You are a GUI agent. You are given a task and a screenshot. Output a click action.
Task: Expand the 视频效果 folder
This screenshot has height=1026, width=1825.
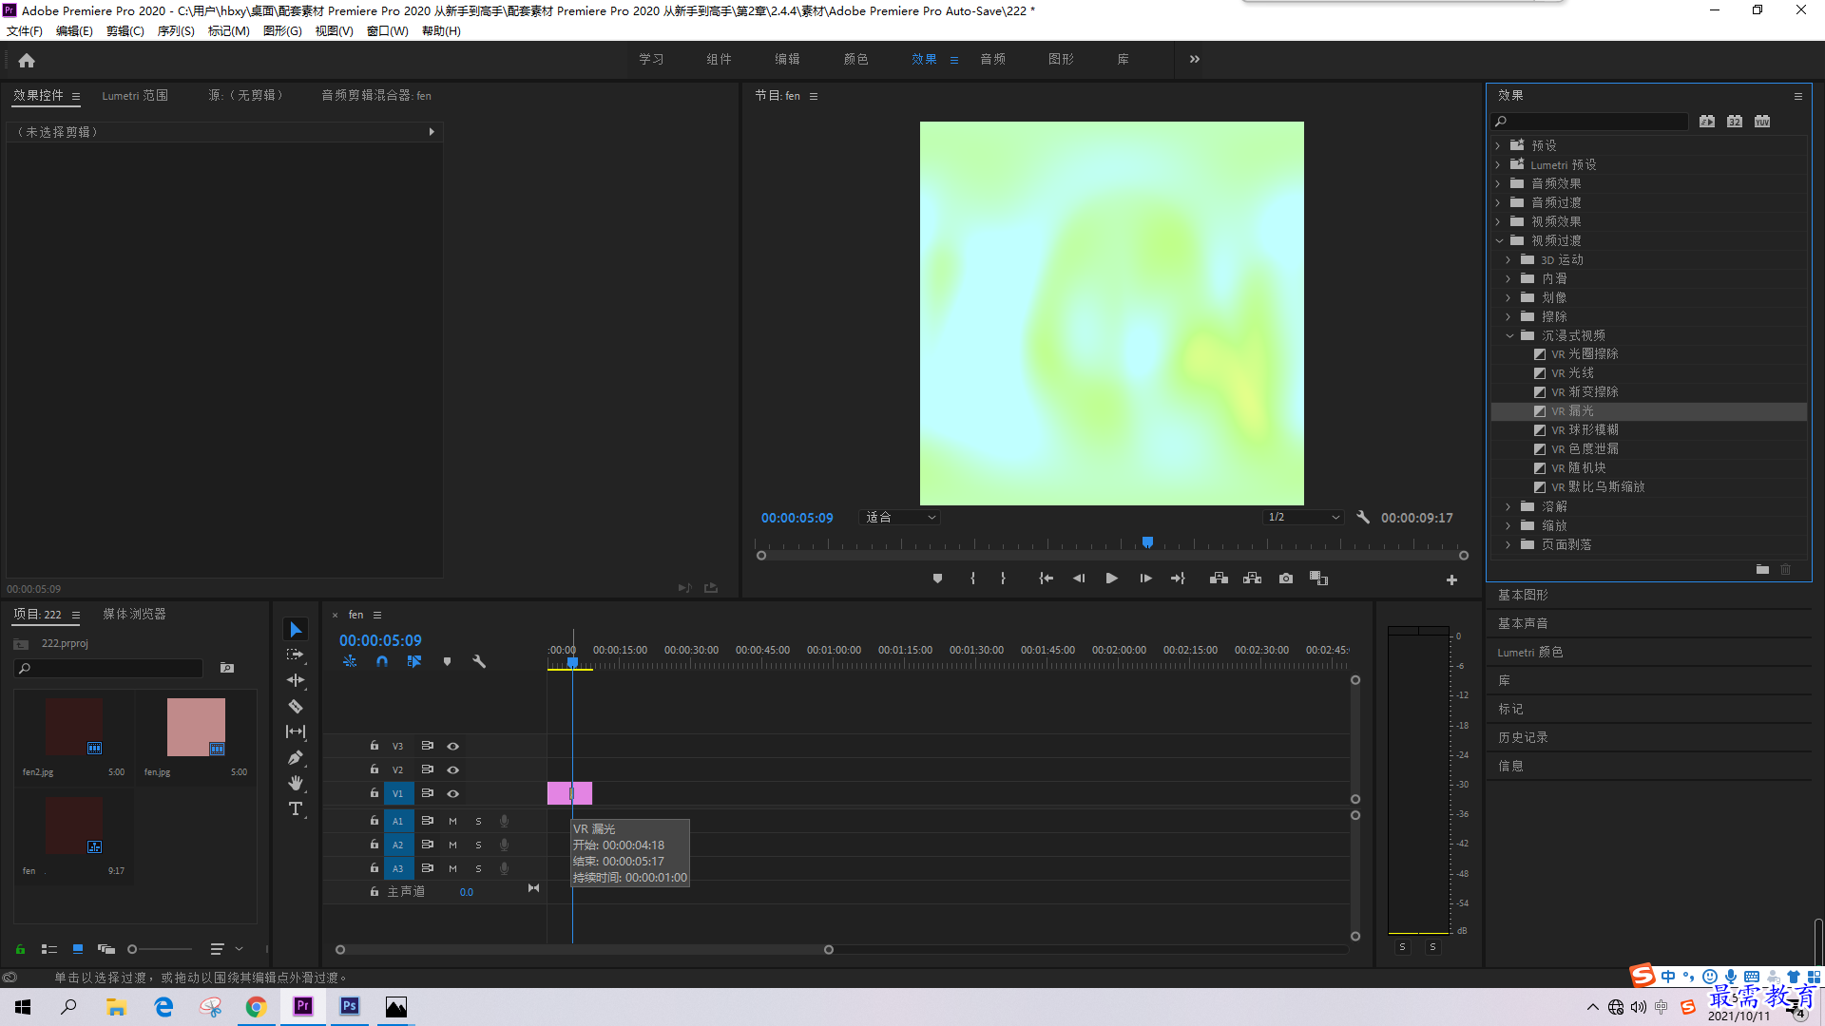click(1498, 221)
